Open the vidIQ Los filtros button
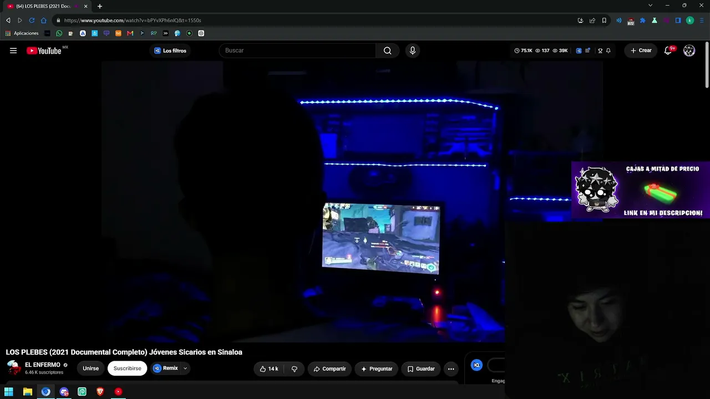The height and width of the screenshot is (399, 710). tap(170, 50)
